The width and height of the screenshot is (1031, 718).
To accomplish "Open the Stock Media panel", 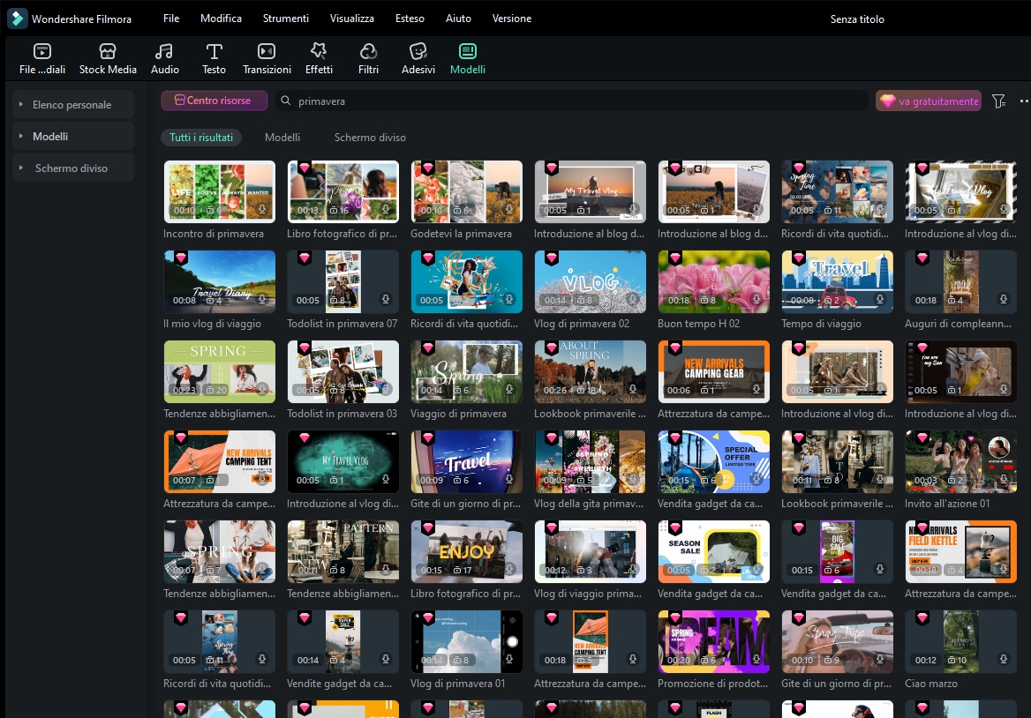I will coord(108,59).
